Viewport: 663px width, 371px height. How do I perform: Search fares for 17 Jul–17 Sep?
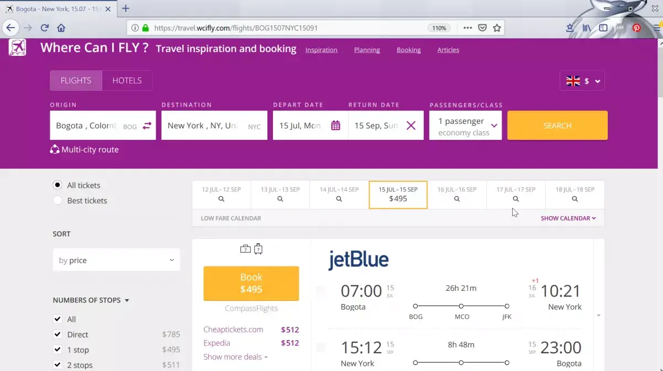pos(516,194)
